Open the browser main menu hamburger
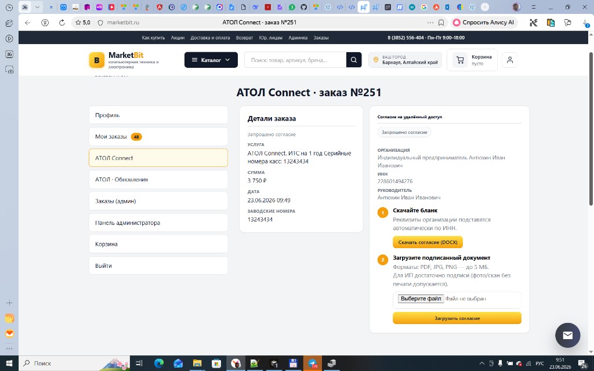 pos(534,7)
